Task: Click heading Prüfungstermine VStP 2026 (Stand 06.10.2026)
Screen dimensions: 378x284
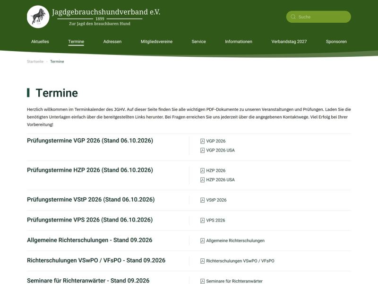Action: click(x=91, y=199)
